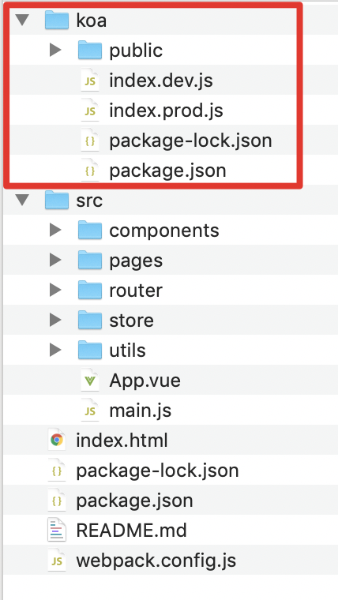Click the koa folder icon
The image size is (338, 600).
pyautogui.click(x=57, y=21)
